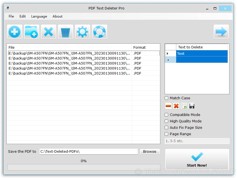The image size is (237, 178).
Task: Click the 'Text to Delete' column header
Action: tap(202, 47)
